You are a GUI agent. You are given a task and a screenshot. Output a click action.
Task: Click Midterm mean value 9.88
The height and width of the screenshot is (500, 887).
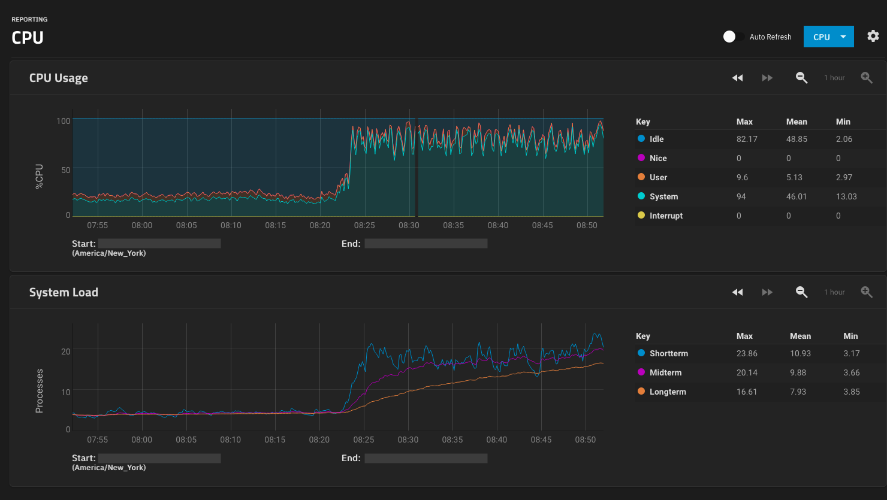pyautogui.click(x=798, y=372)
